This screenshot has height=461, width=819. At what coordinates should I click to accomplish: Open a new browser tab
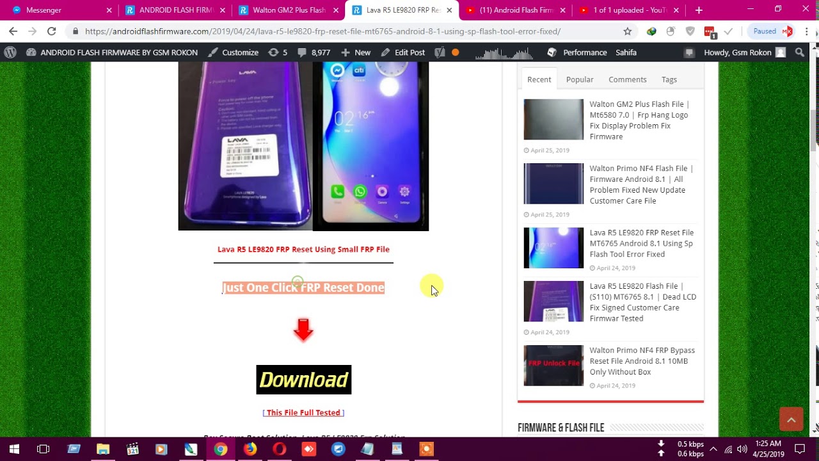[x=699, y=10]
